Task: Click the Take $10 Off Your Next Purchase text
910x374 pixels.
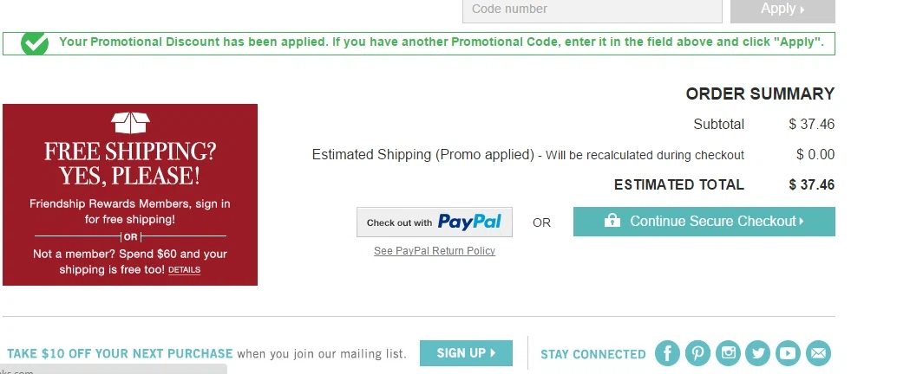Action: point(120,354)
